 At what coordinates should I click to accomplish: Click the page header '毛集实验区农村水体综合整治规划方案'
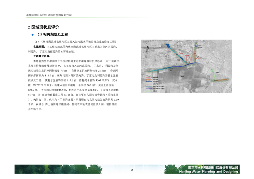coord(49,15)
